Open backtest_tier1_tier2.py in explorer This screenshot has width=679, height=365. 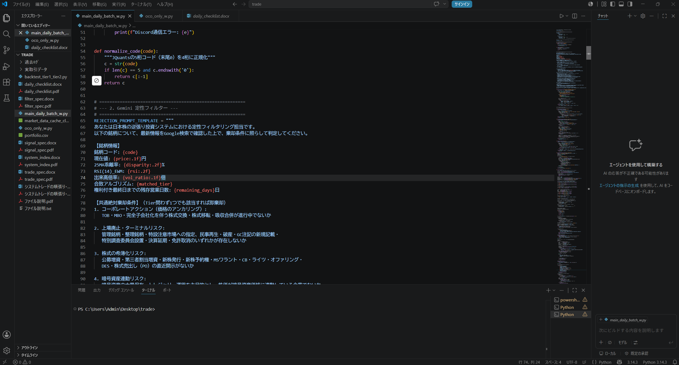tap(43, 77)
